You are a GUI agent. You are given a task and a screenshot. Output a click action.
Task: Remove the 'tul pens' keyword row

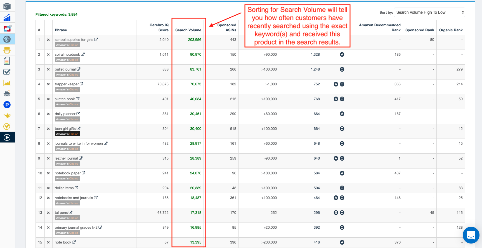coord(48,213)
